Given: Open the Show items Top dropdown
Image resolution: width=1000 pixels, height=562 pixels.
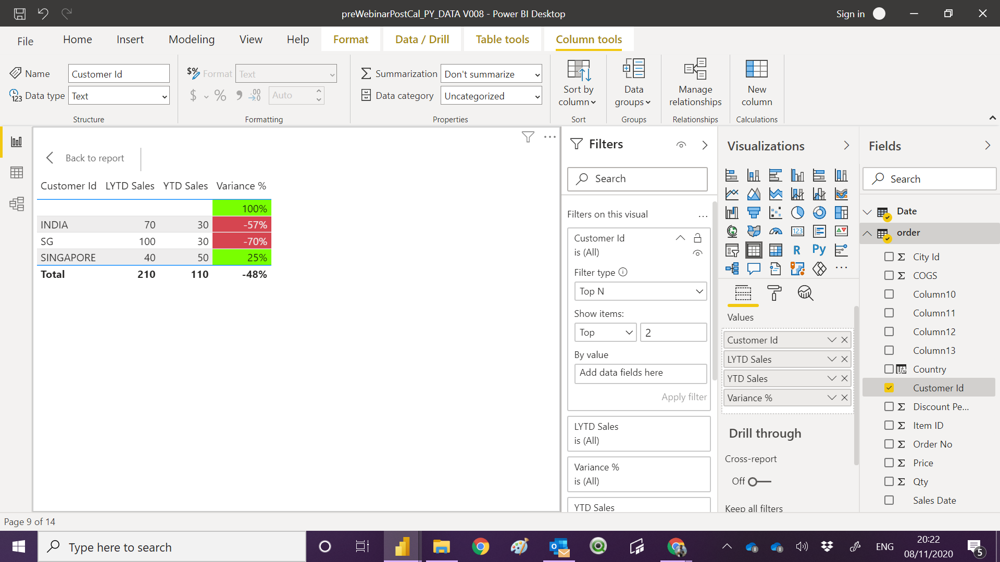Looking at the screenshot, I should [605, 333].
